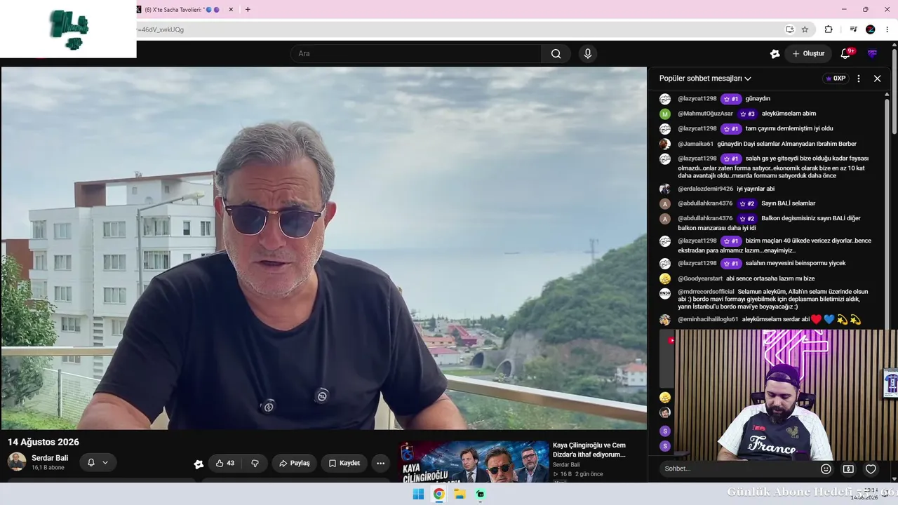Click the #3 badge next to MahmutOğuzAsar

click(x=747, y=114)
